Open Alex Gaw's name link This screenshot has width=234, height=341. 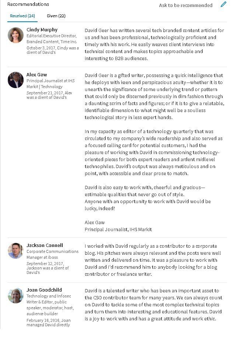(x=37, y=74)
